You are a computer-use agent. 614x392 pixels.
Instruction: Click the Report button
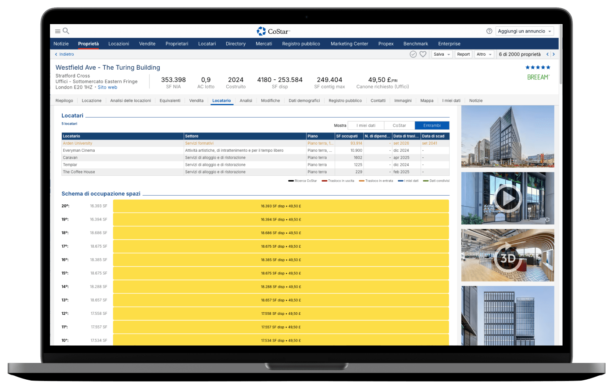pyautogui.click(x=463, y=54)
